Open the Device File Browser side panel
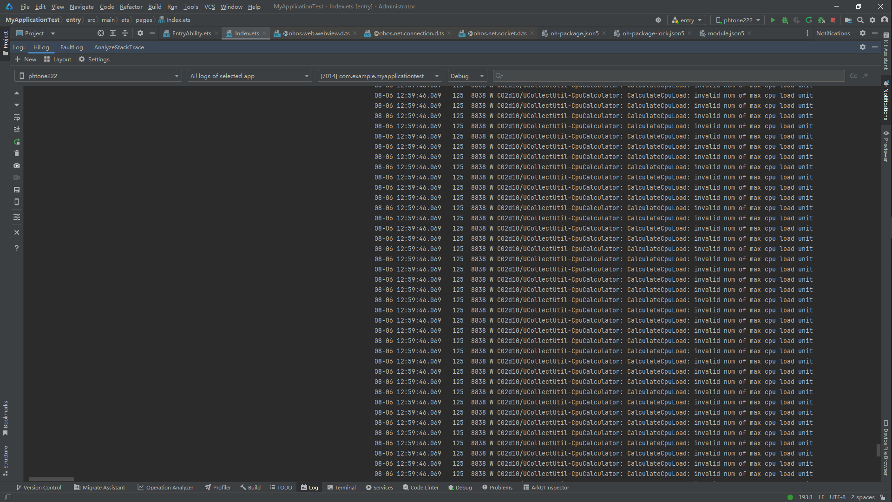Screen dimensions: 892x502 tap(886, 448)
